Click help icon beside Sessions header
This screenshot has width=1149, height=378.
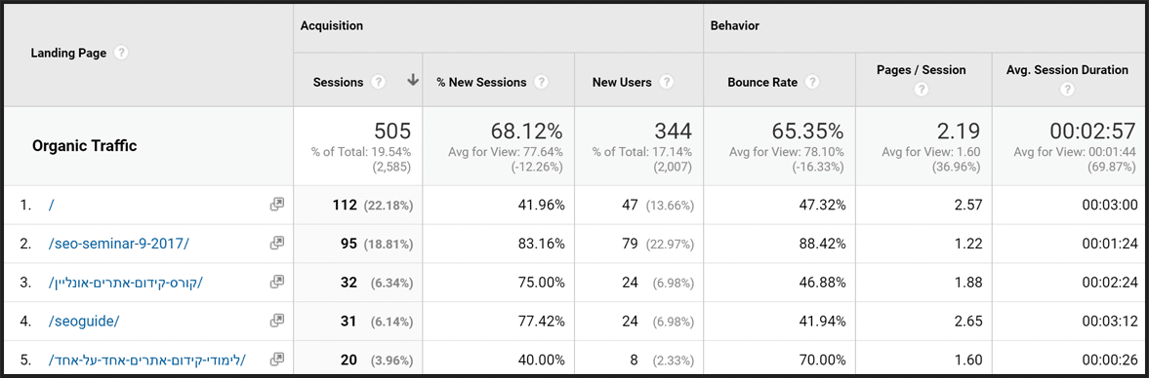click(x=378, y=82)
